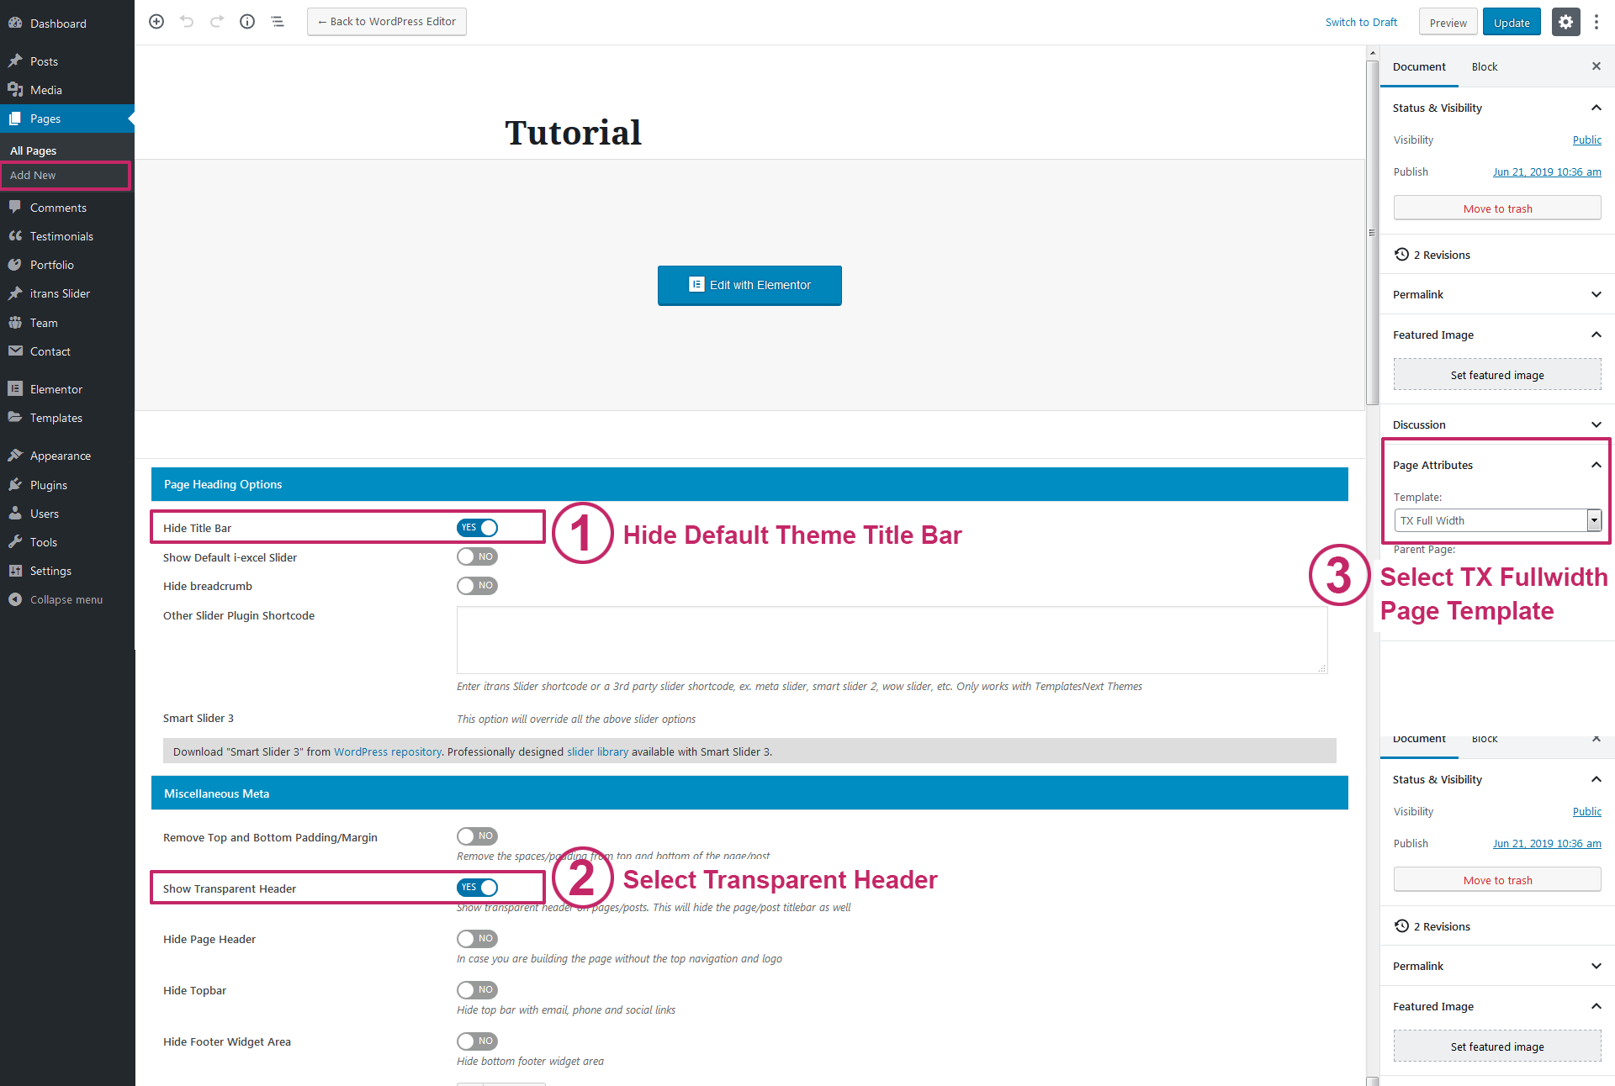Click the add block plus icon

coord(156,22)
